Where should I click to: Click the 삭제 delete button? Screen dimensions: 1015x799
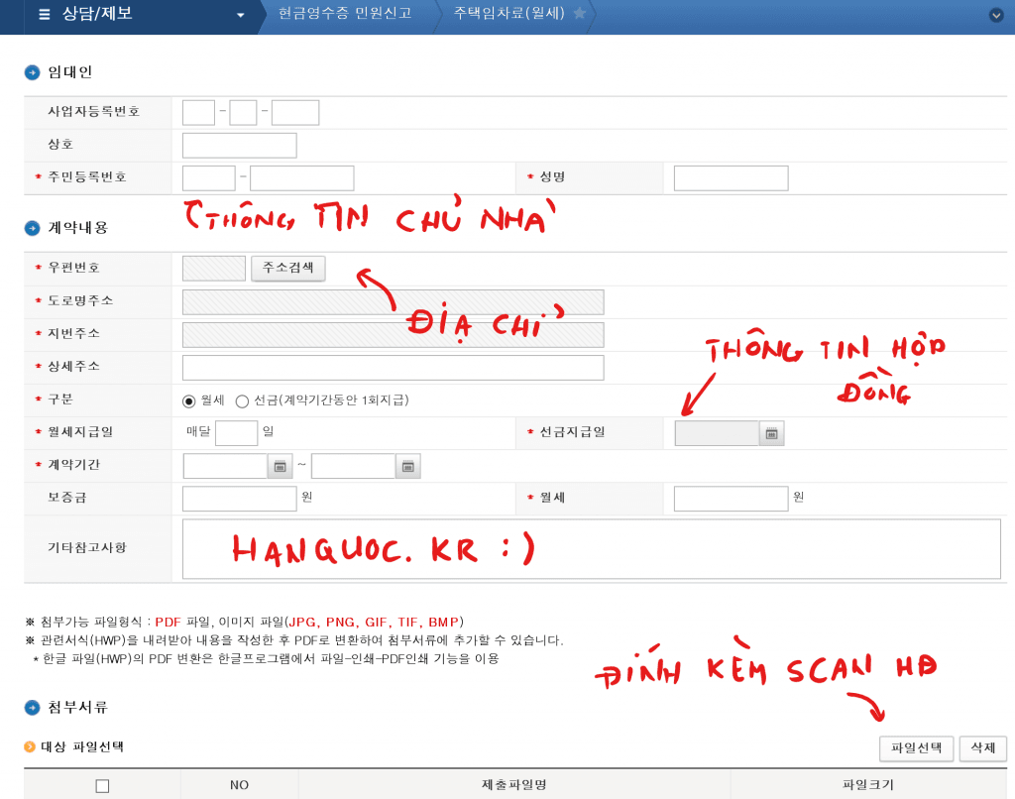[981, 748]
